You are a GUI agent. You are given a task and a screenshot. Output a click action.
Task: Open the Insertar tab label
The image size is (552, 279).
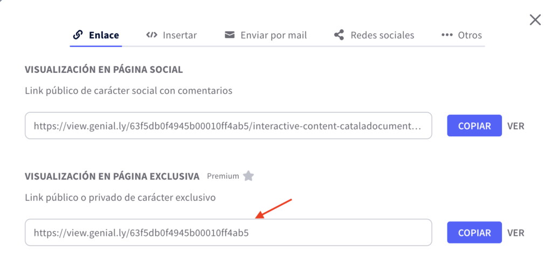click(x=180, y=35)
